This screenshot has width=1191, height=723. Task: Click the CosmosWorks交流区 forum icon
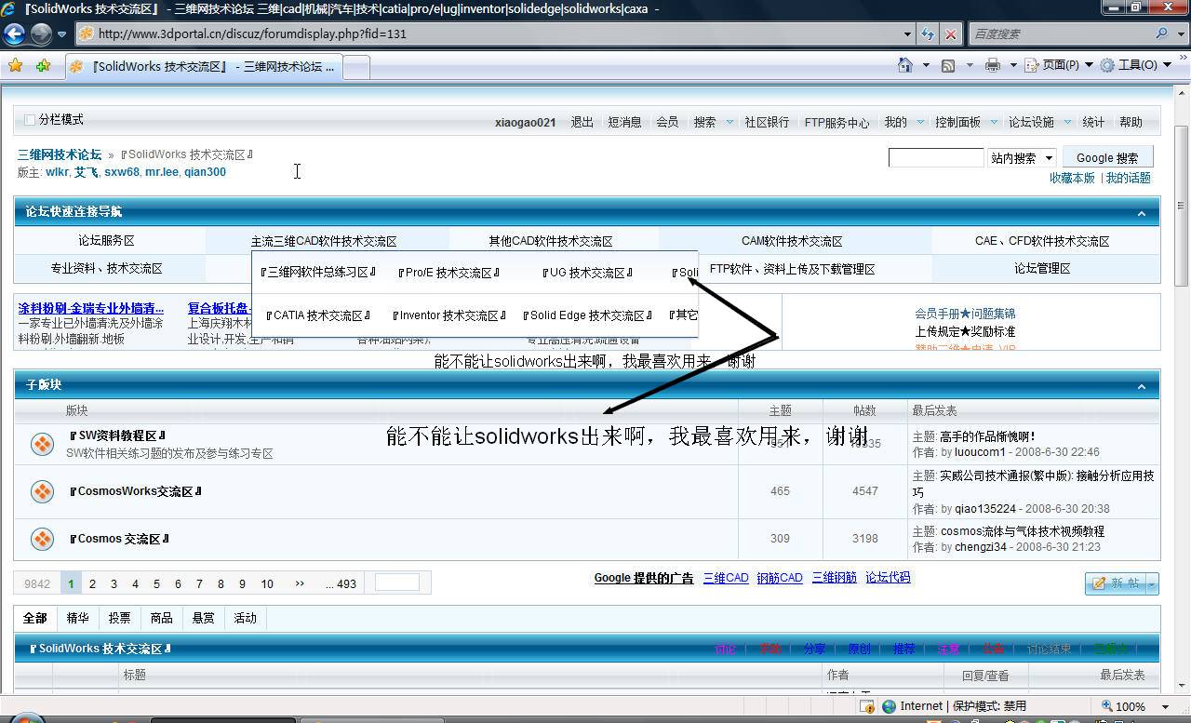click(x=42, y=490)
